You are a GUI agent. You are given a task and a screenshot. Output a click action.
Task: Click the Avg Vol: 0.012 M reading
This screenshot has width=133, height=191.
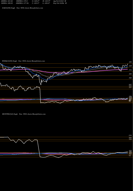tap(60, 1)
